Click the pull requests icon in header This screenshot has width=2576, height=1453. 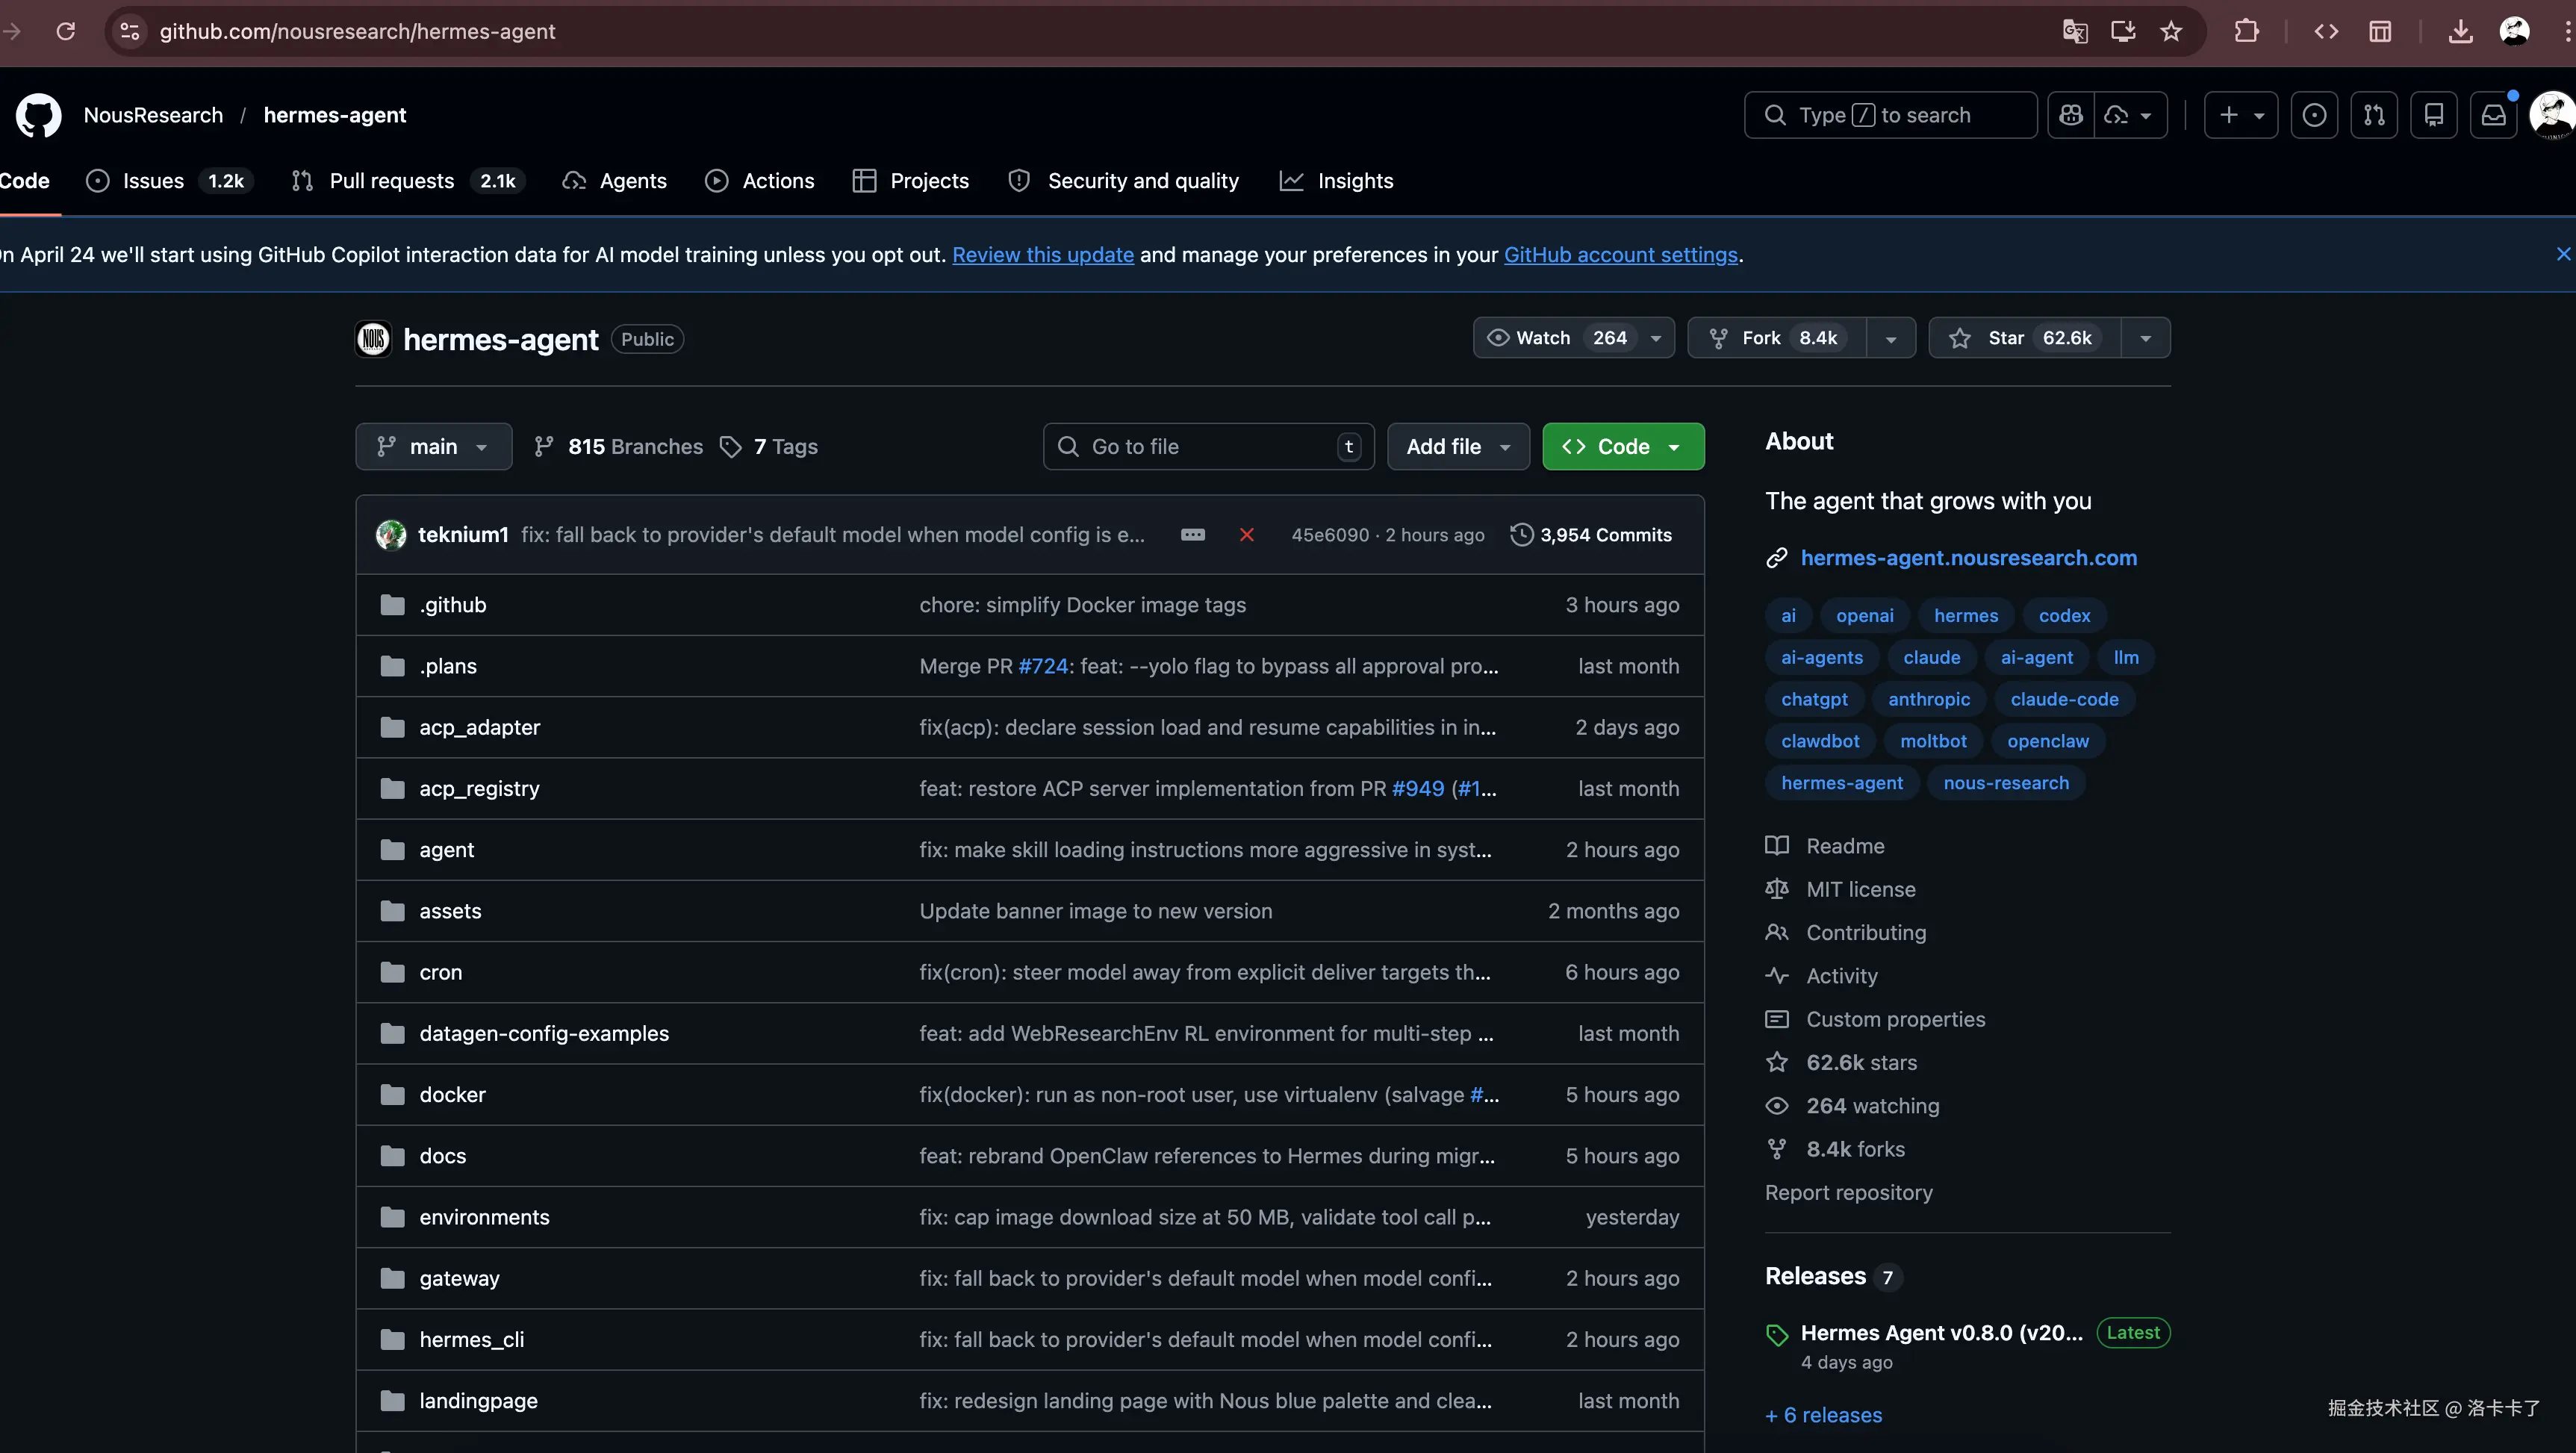[2374, 115]
